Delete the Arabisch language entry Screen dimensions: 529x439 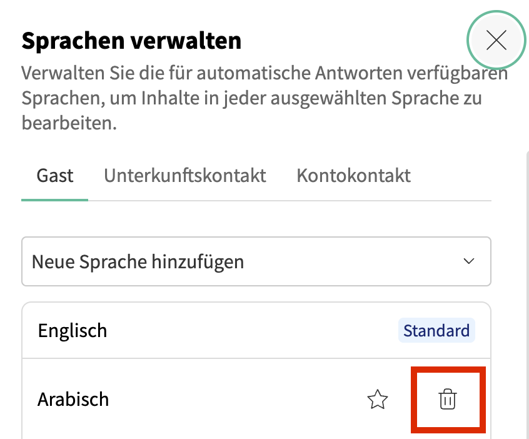pos(447,399)
